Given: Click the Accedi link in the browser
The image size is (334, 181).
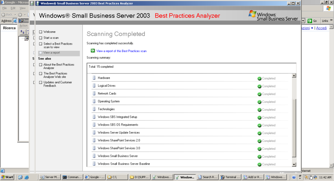Looking at the screenshot, I should (x=321, y=28).
